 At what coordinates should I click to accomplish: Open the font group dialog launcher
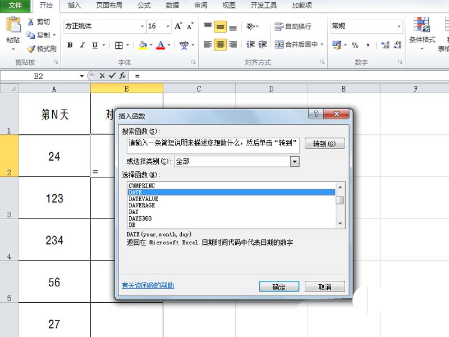[x=194, y=62]
